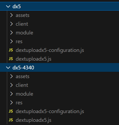Click JS icon of dextuploadx5.js in dx5
The height and width of the screenshot is (125, 119).
coord(11,59)
